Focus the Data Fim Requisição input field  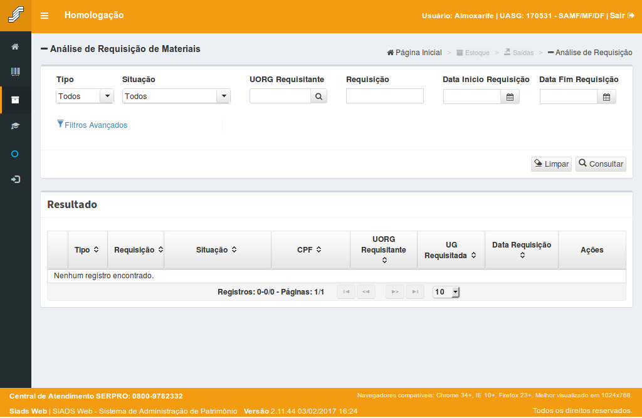[x=569, y=97]
